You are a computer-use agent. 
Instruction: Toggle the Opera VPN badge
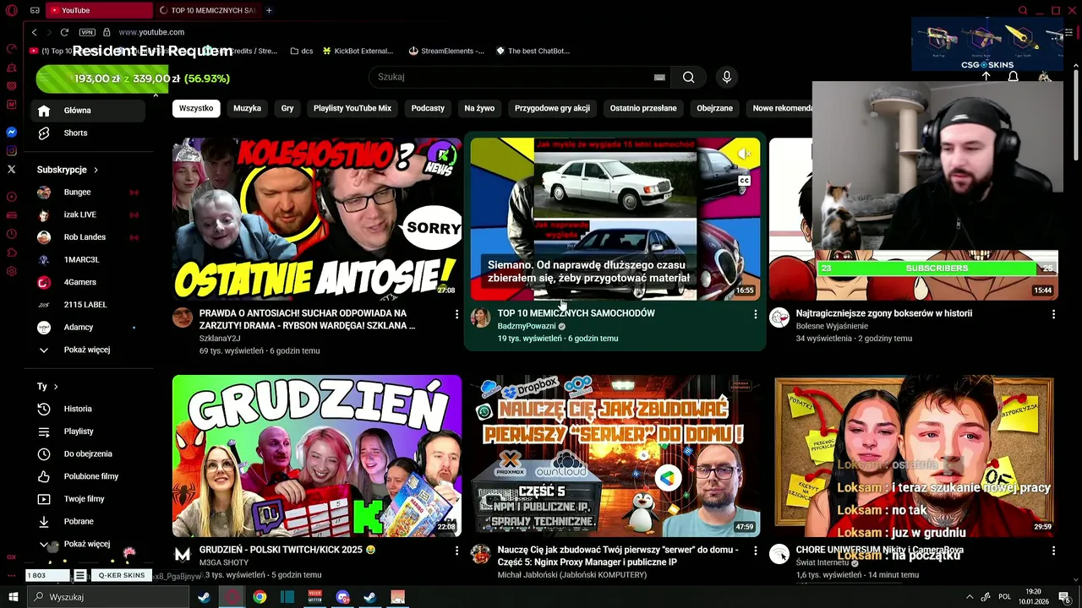87,32
